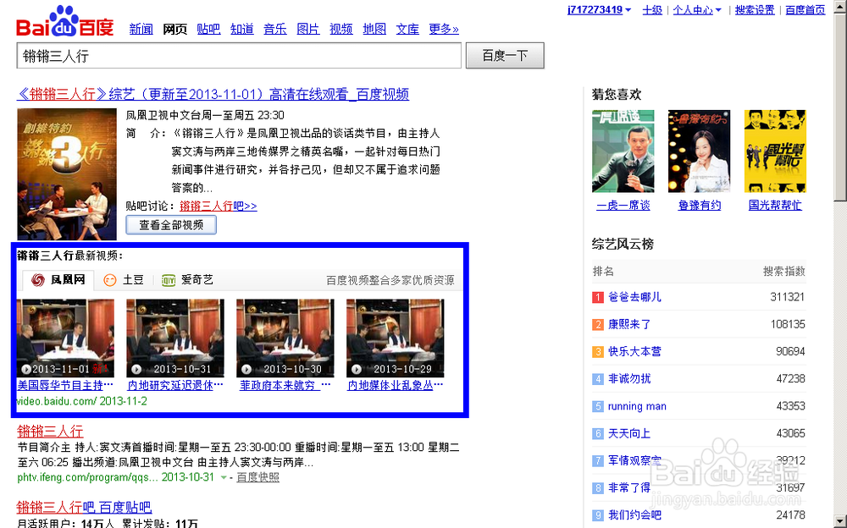Open the 贴吧 navigation link
Viewport: 847px width, 528px height.
coord(208,29)
